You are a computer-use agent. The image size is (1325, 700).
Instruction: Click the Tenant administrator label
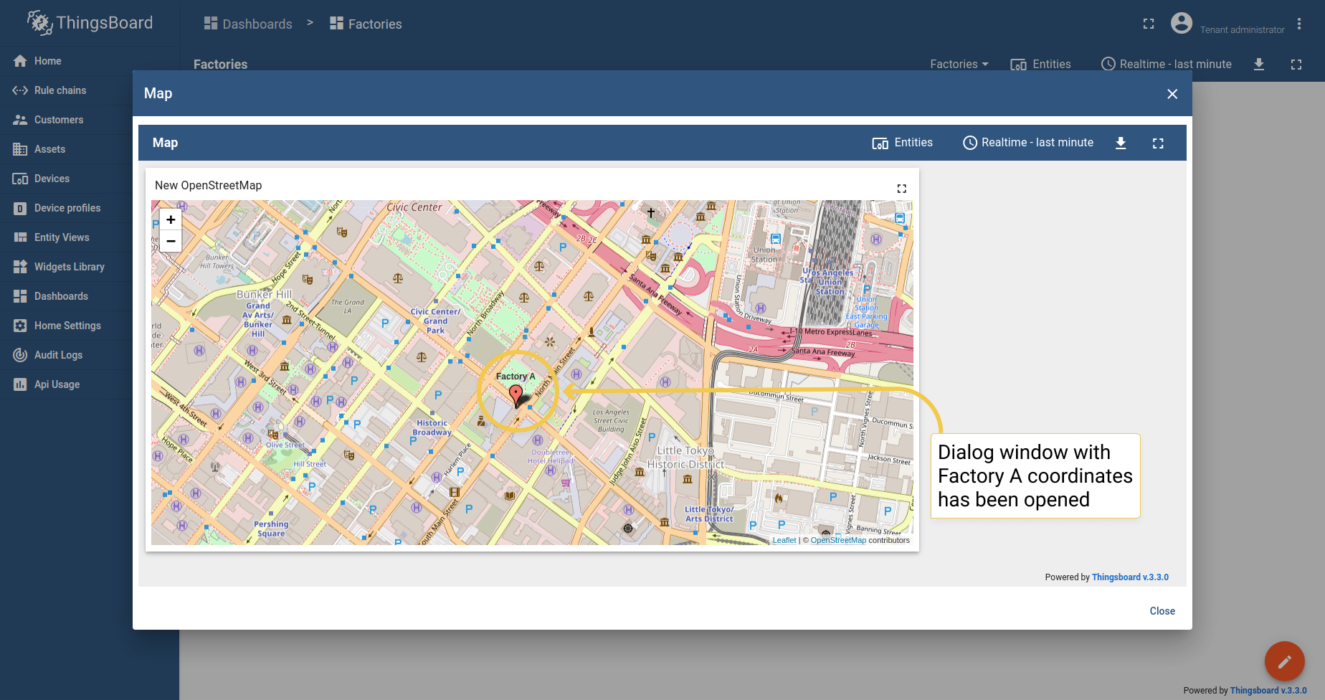[x=1242, y=30]
